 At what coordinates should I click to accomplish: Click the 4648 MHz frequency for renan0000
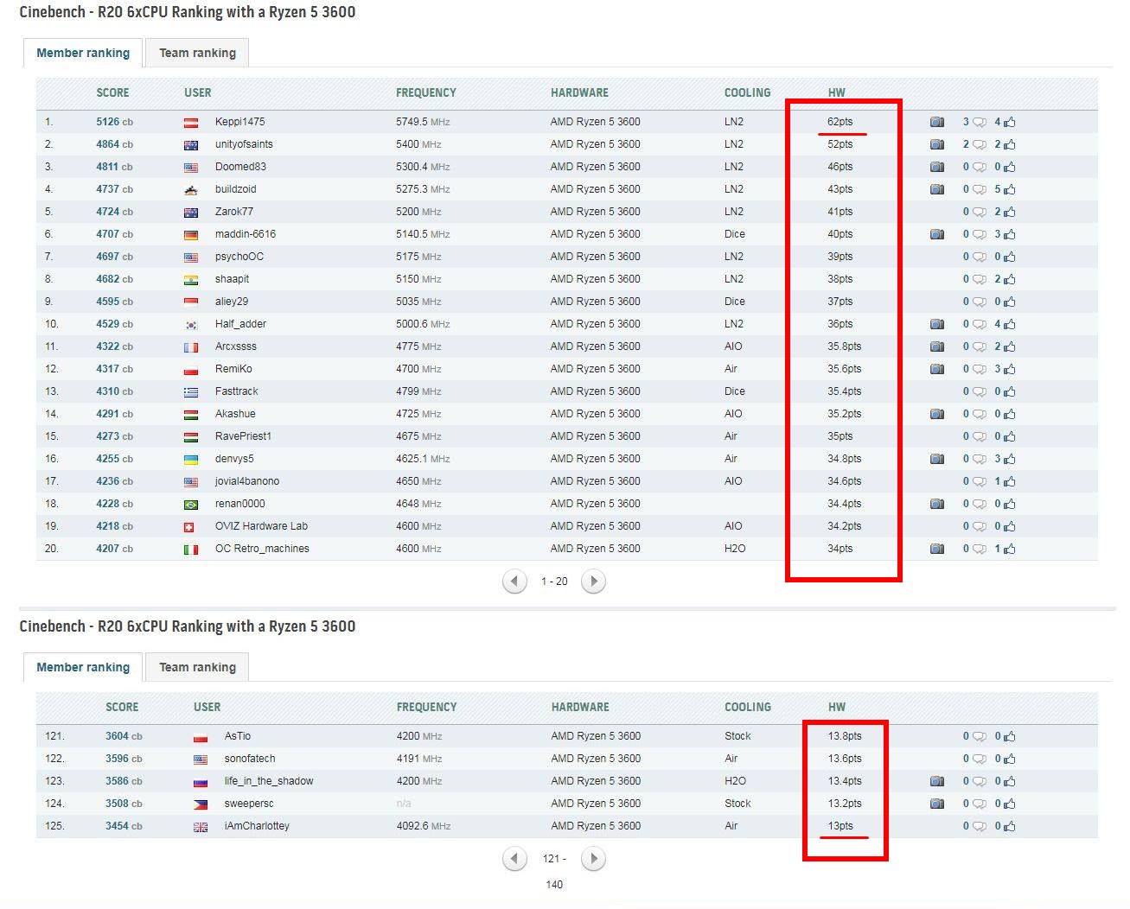coord(418,504)
